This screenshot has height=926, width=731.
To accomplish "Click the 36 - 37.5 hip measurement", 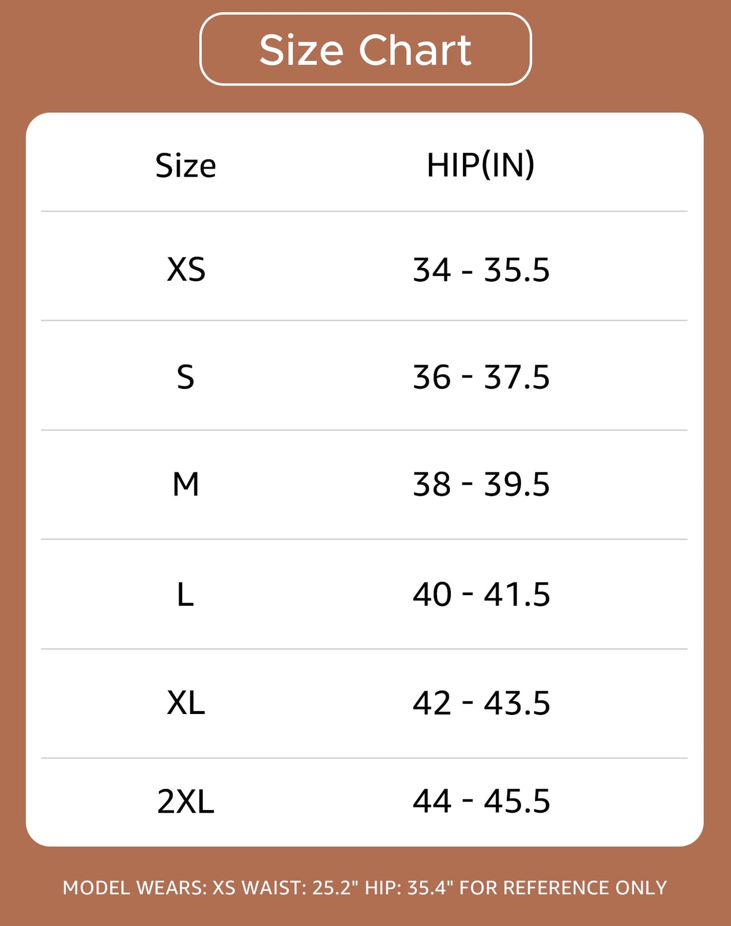I will pos(481,377).
